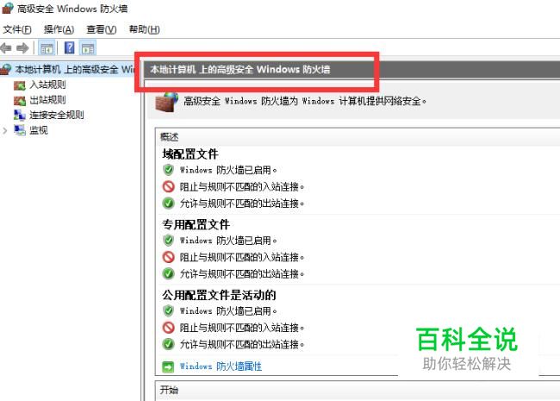Viewport: 560px width, 401px height.
Task: Select 入站规则 in the tree
Action: click(x=47, y=85)
